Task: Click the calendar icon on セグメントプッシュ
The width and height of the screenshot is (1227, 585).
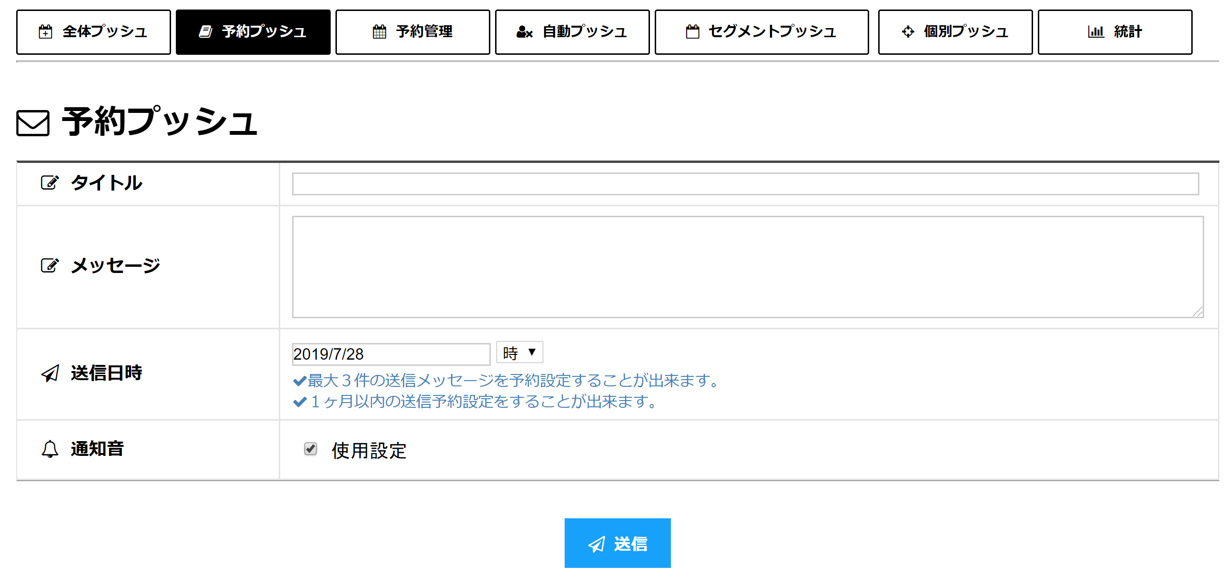Action: pyautogui.click(x=692, y=32)
